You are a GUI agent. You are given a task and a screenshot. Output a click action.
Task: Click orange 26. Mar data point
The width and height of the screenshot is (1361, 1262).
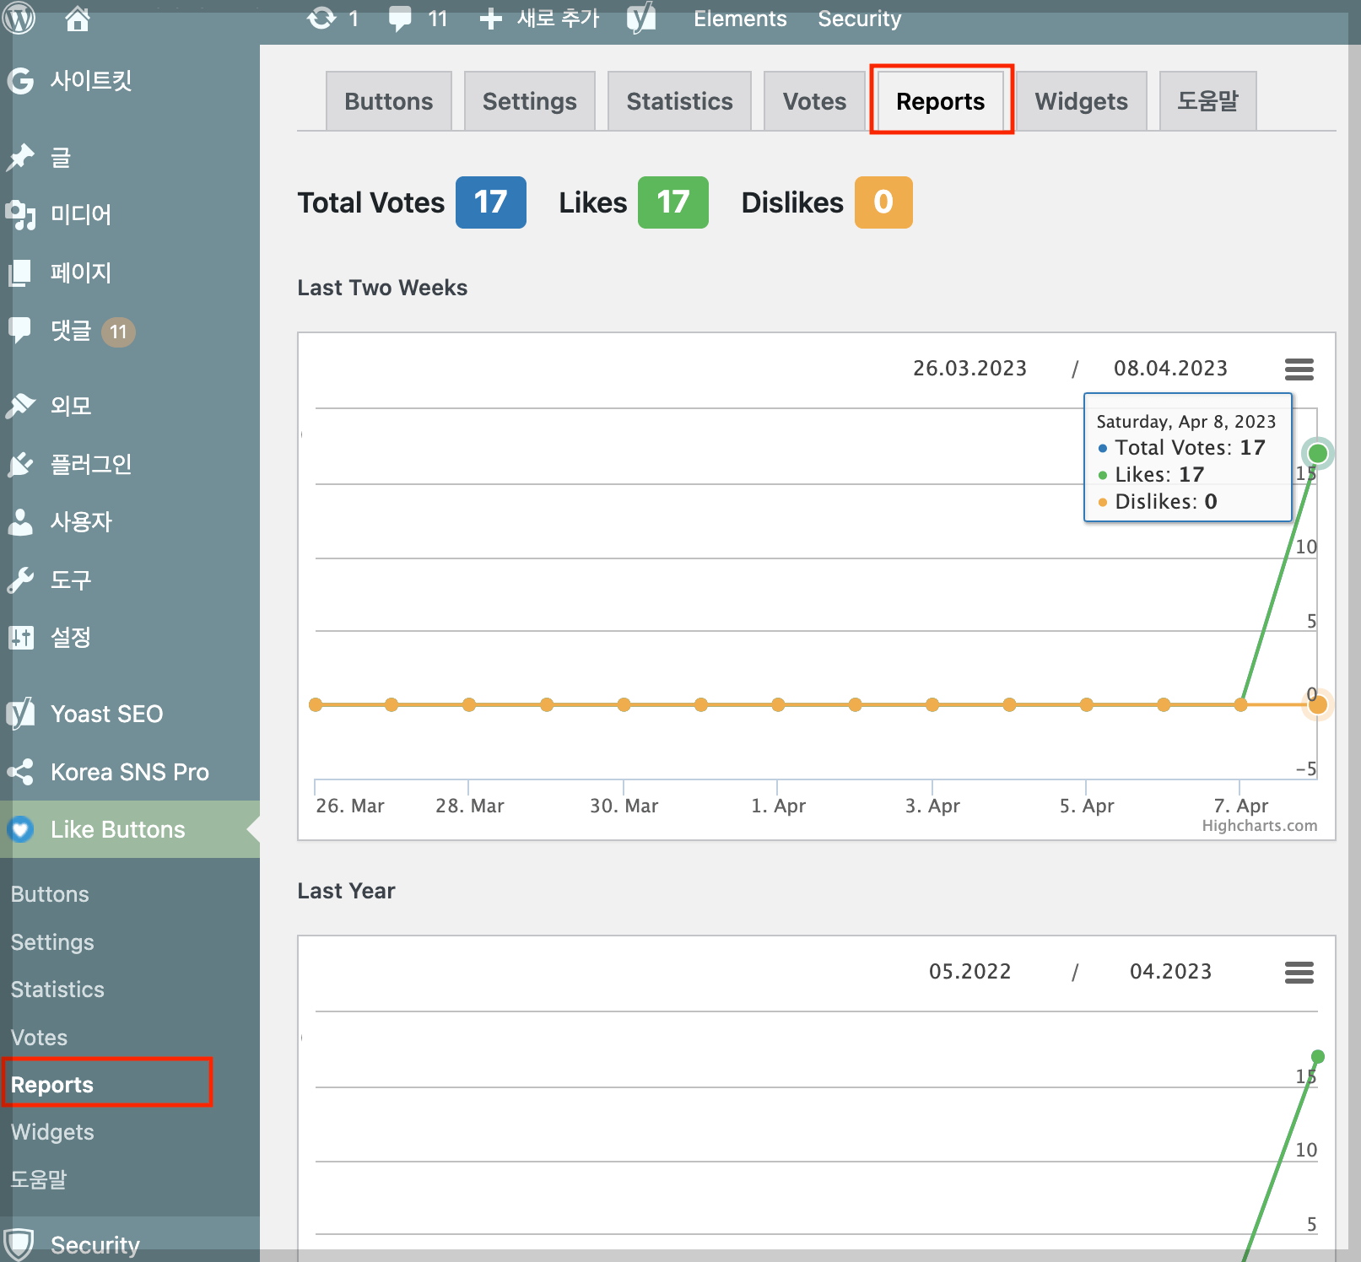(x=316, y=704)
